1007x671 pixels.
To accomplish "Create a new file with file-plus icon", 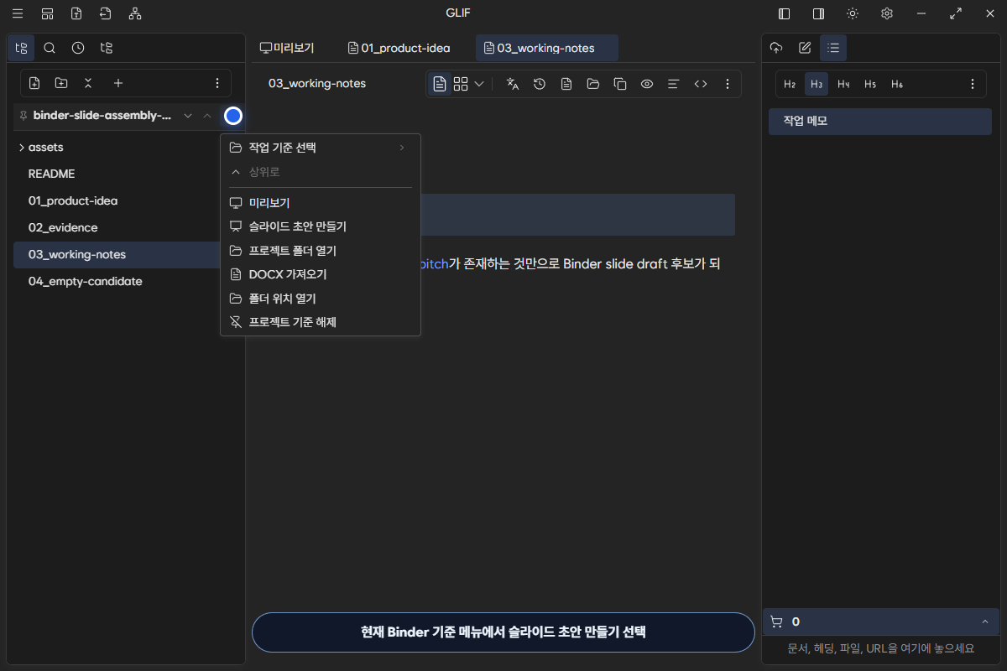I will [x=34, y=83].
